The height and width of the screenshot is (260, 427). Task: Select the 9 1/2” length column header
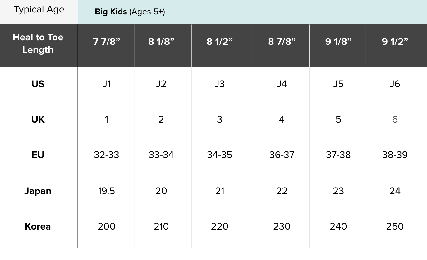click(395, 42)
